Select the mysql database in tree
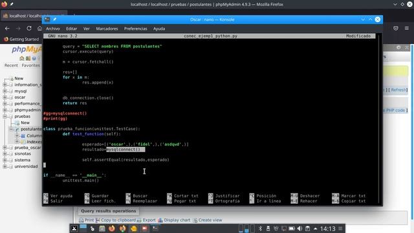Viewport: 414px width, 233px height. click(x=20, y=91)
